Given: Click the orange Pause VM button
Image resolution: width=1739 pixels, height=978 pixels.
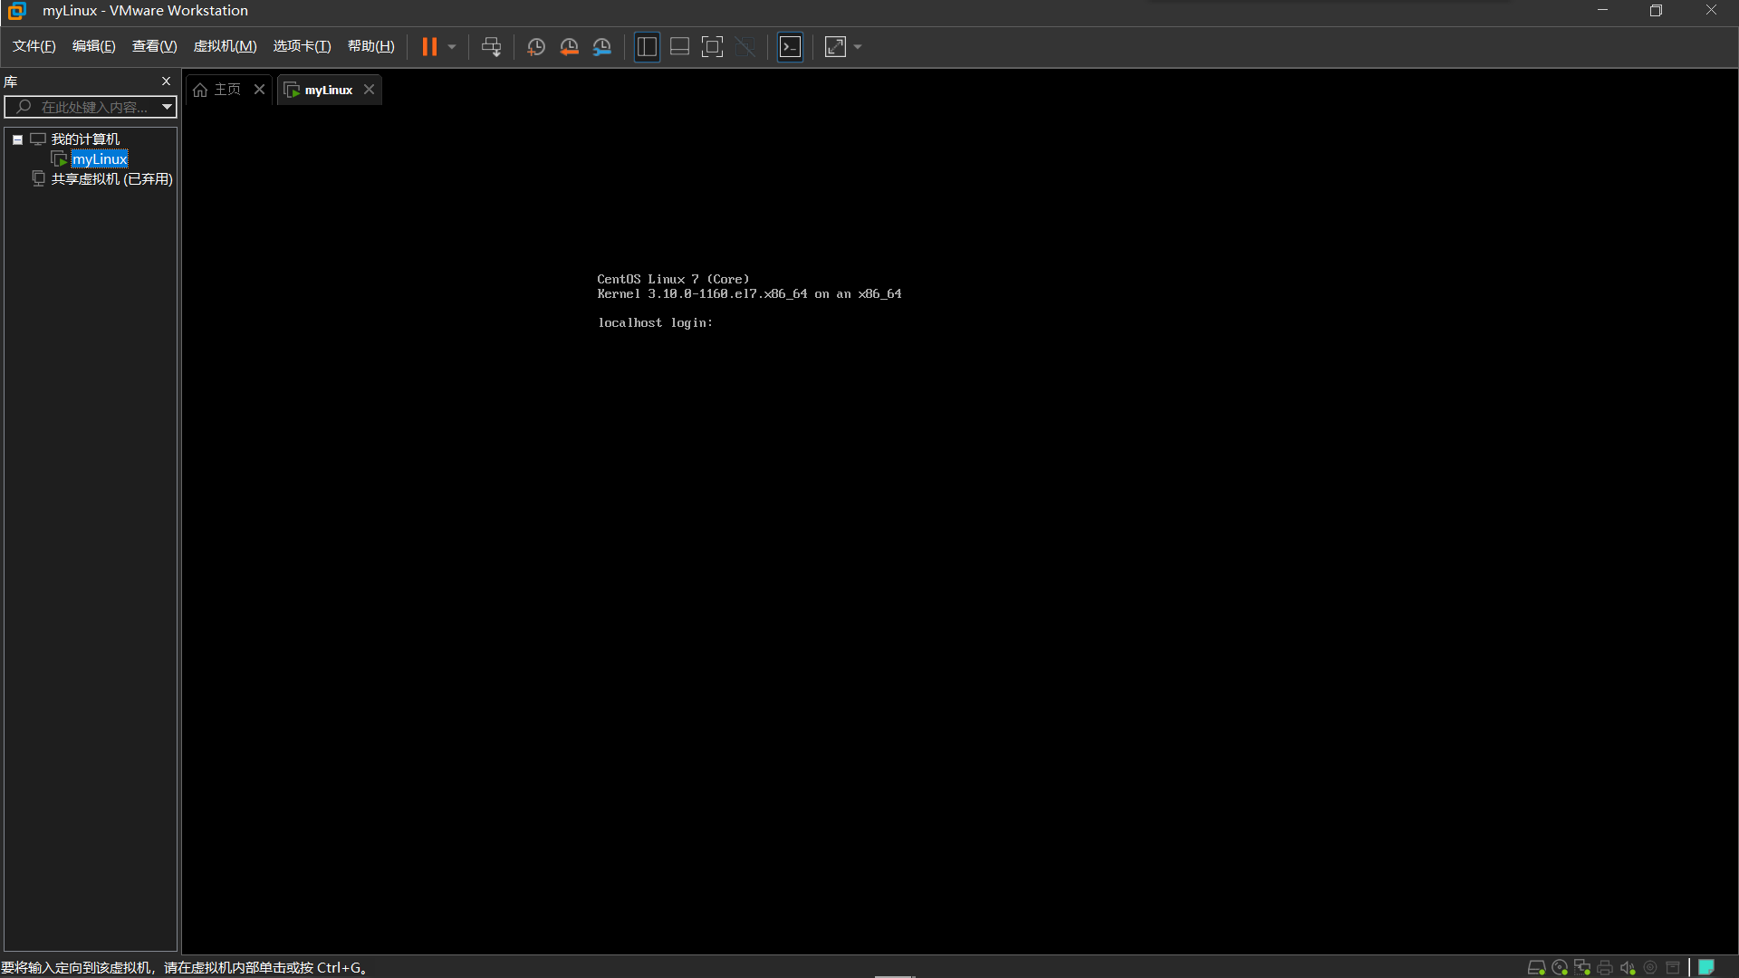Looking at the screenshot, I should click(429, 47).
